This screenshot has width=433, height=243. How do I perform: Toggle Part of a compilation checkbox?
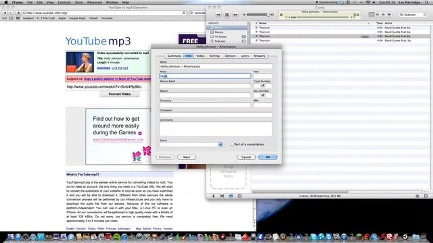click(231, 144)
